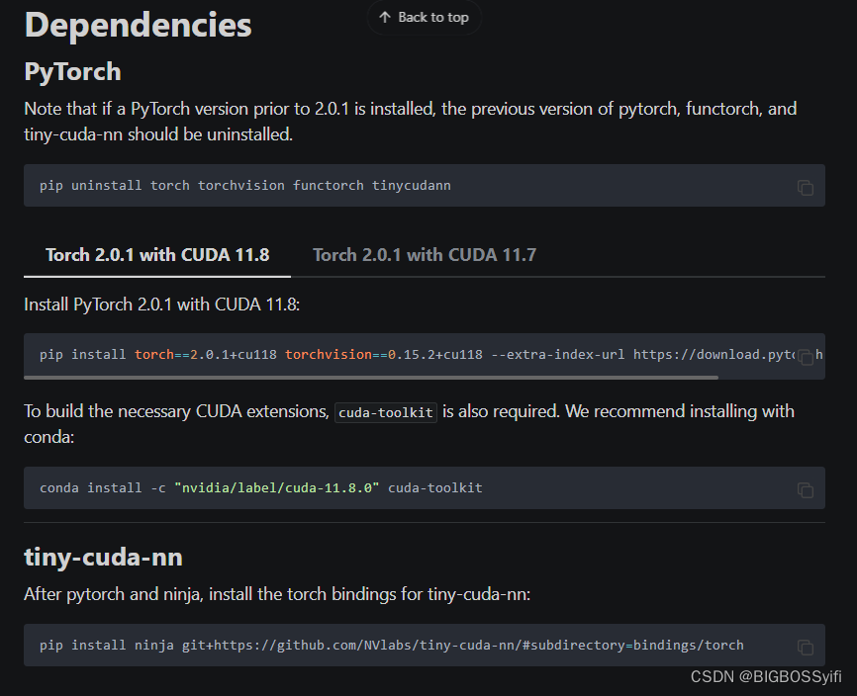Click the "nvidia/label/cuda-11.8.0" string
This screenshot has height=696, width=857.
[x=276, y=488]
